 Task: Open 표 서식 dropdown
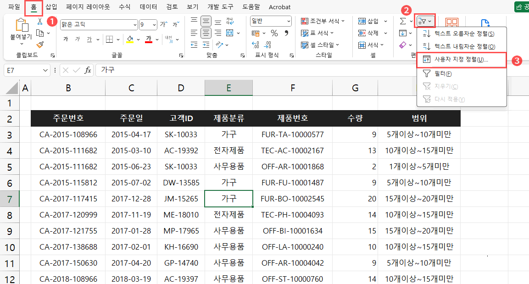click(317, 33)
